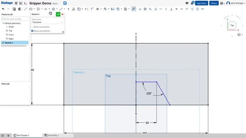The height and width of the screenshot is (138, 246).
Task: Select the Trim tool
Action: (97, 9)
